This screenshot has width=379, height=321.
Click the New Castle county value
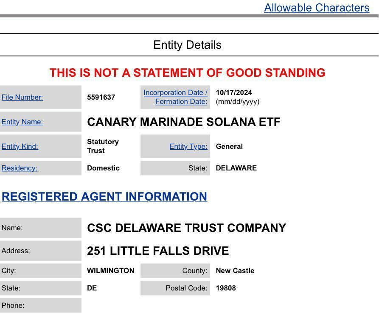tap(235, 271)
